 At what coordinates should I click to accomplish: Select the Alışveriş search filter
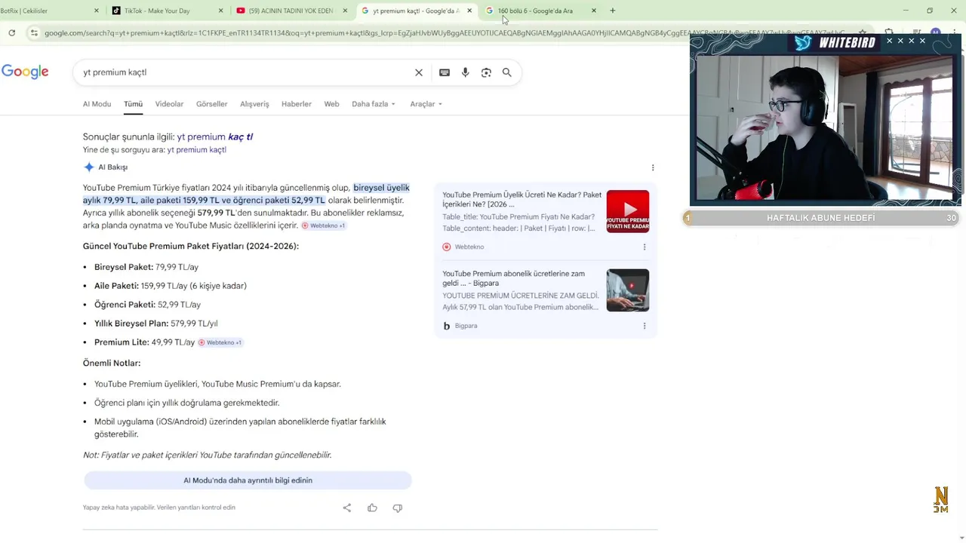pos(254,104)
